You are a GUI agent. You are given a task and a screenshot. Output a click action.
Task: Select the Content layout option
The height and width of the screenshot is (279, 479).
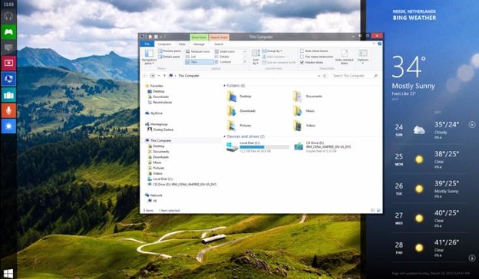[223, 62]
